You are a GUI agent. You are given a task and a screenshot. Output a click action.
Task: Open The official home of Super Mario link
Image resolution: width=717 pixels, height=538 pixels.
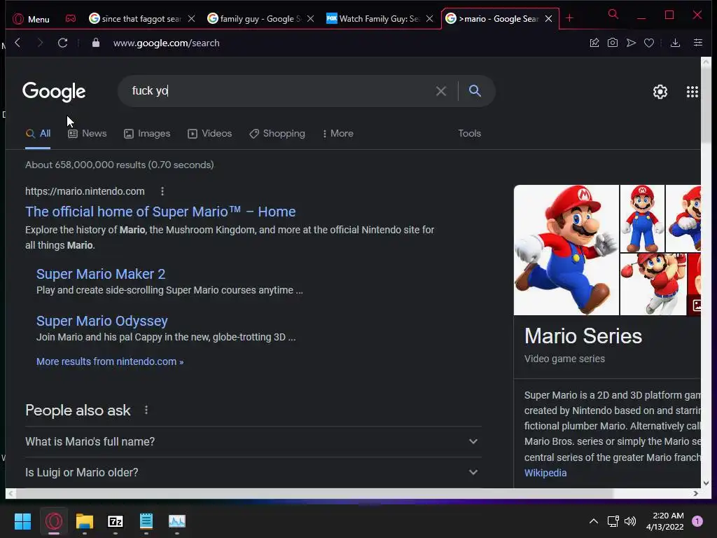[x=160, y=212]
